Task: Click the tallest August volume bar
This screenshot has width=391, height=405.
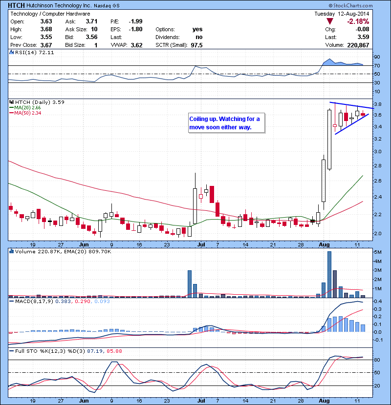Action: pos(329,275)
